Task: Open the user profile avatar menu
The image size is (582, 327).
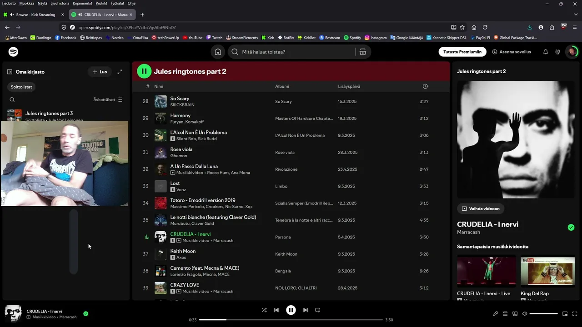Action: click(572, 52)
